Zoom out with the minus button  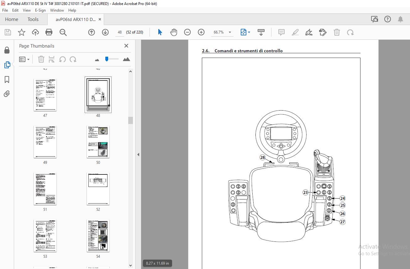pyautogui.click(x=187, y=32)
